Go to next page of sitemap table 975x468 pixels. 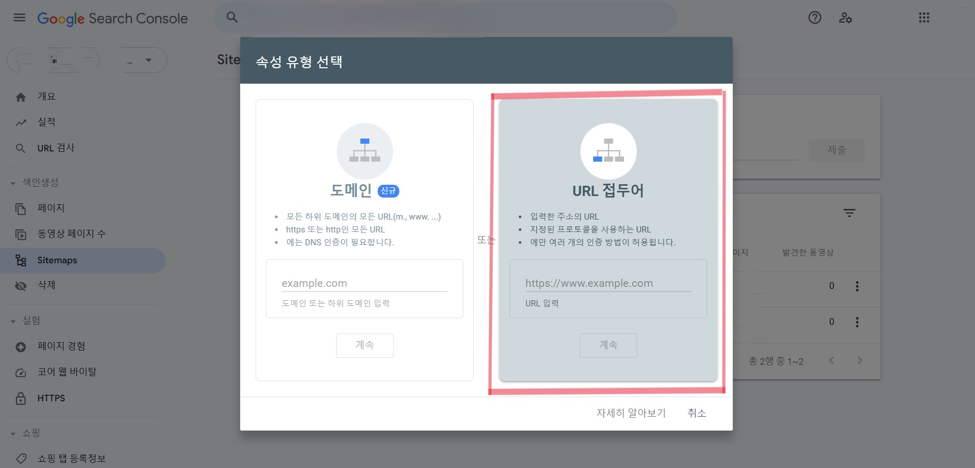860,361
